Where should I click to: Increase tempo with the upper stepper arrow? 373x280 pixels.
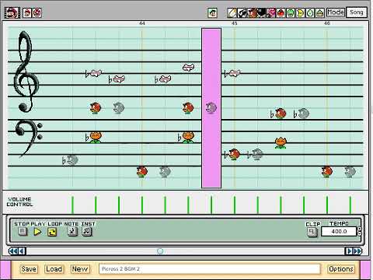pyautogui.click(x=360, y=229)
